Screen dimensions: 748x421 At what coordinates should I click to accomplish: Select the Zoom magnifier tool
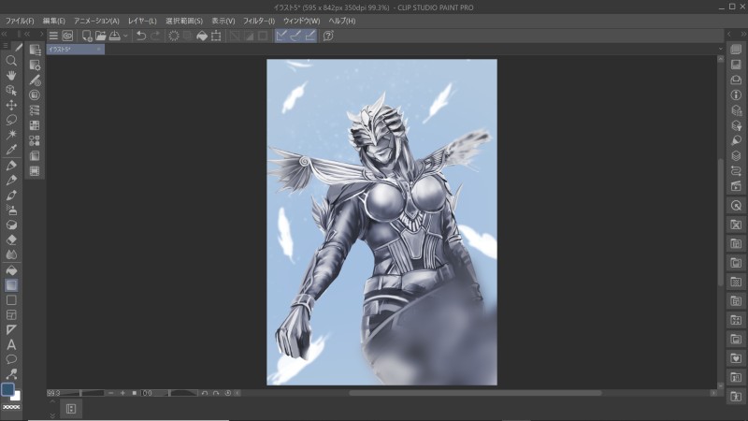coord(11,61)
